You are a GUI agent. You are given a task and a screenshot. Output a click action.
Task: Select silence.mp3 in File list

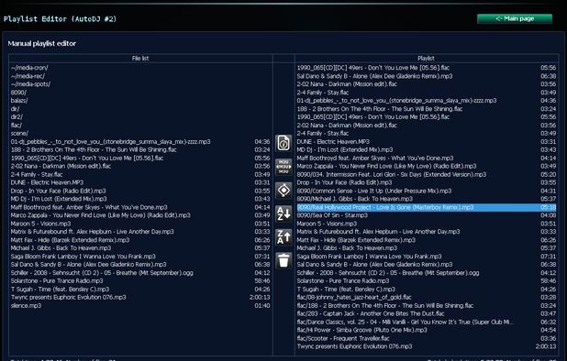[140, 306]
